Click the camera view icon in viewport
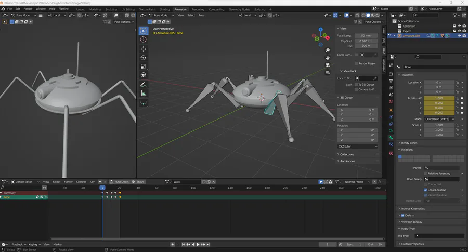The height and width of the screenshot is (252, 468). 328,65
